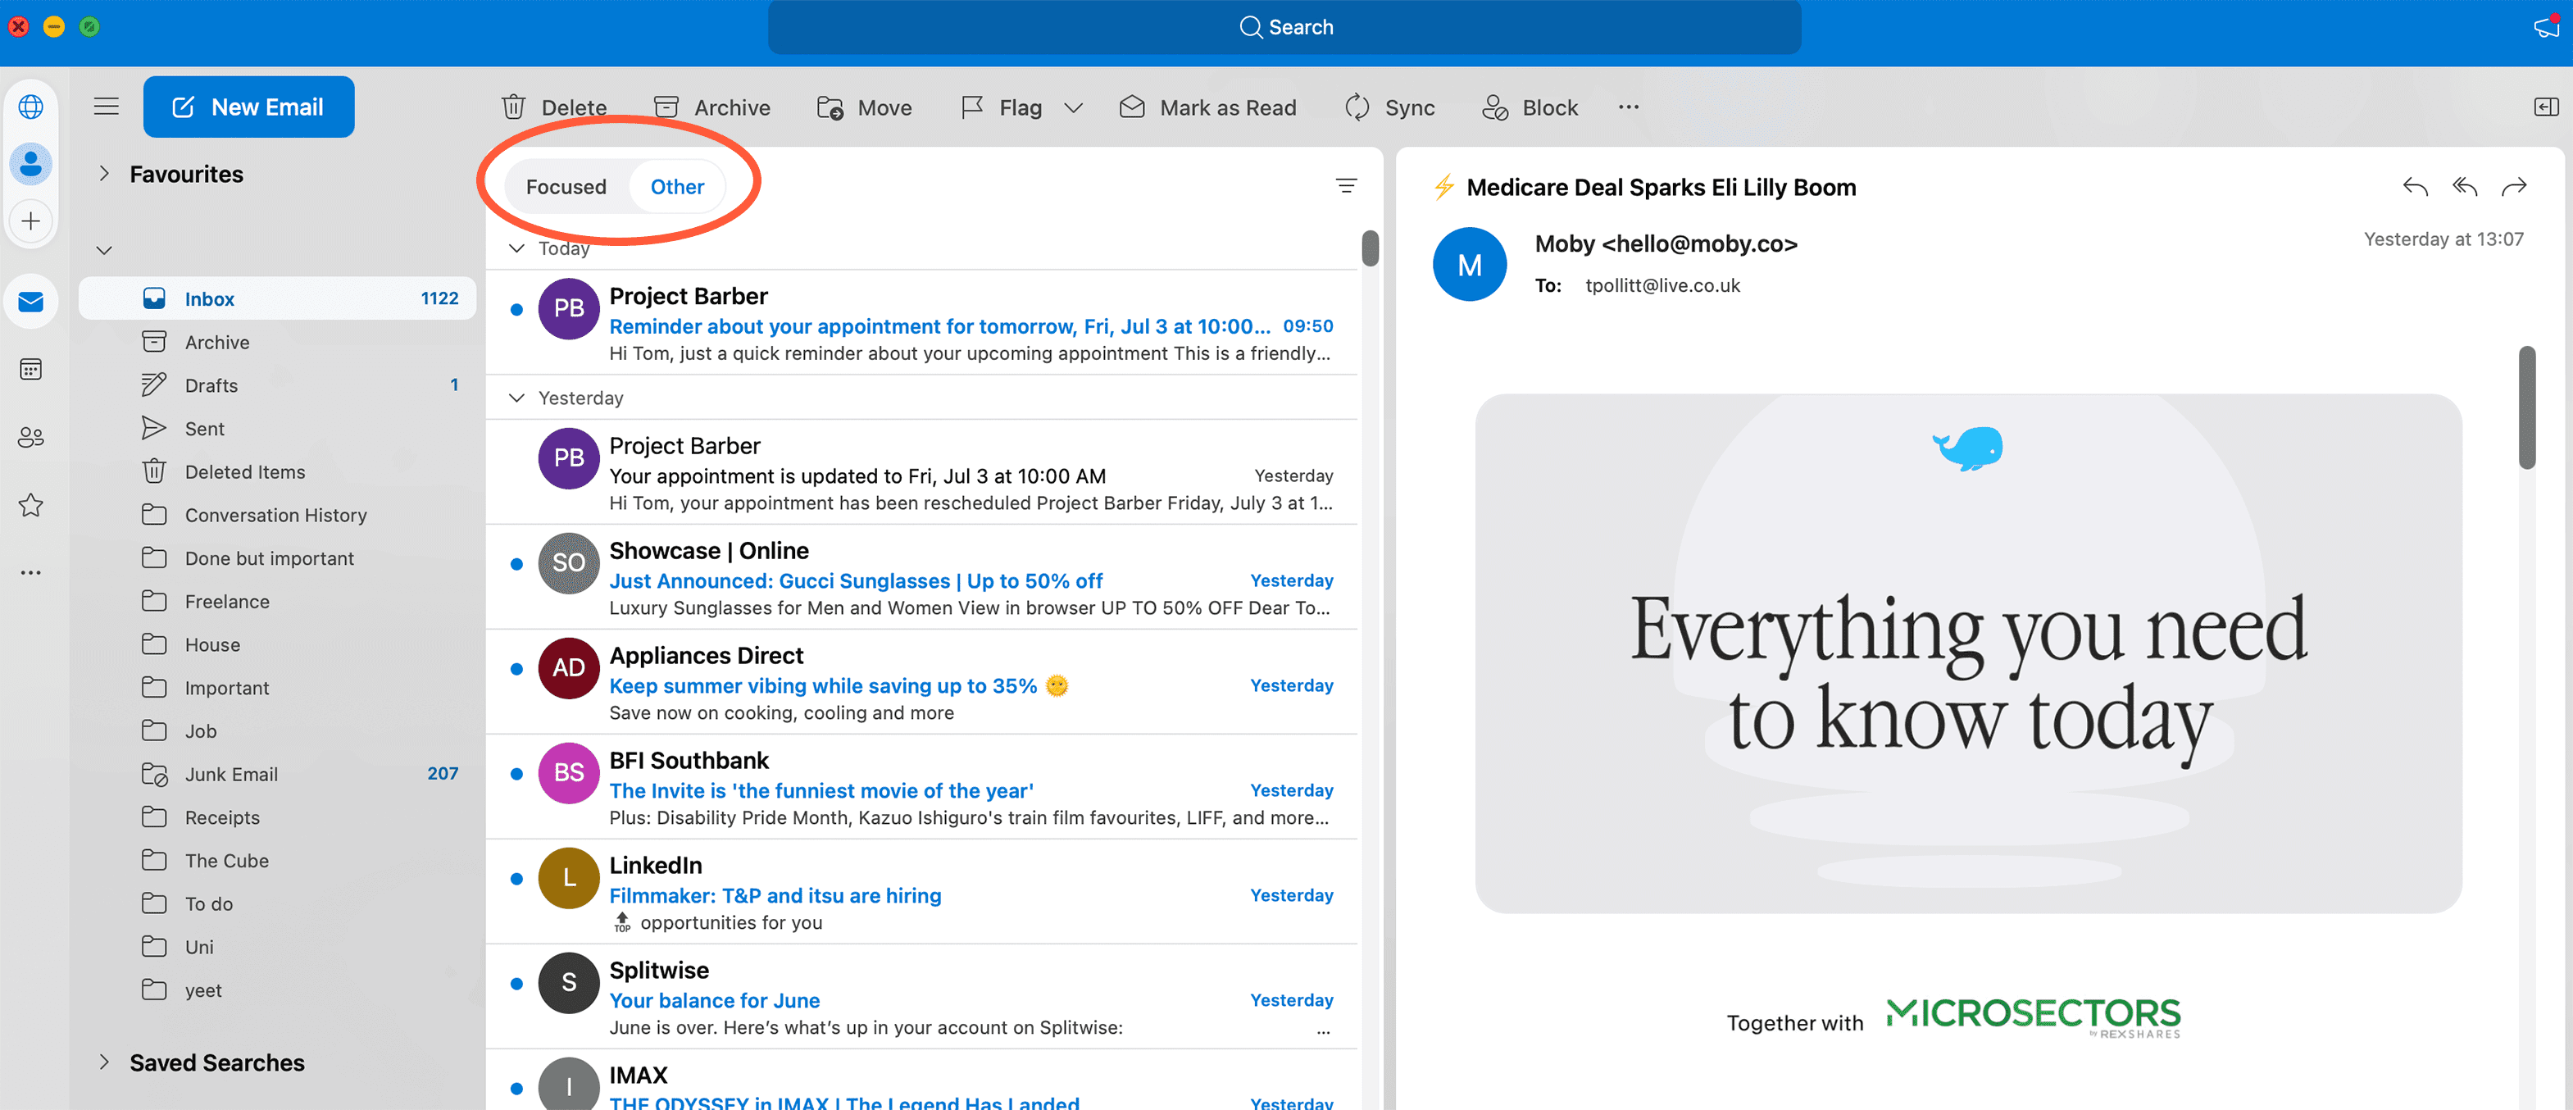Open the Flag dropdown arrow
Image resolution: width=2573 pixels, height=1110 pixels.
(1074, 108)
